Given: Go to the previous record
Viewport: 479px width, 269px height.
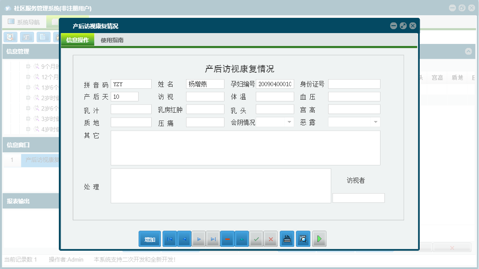Looking at the screenshot, I should pyautogui.click(x=184, y=239).
